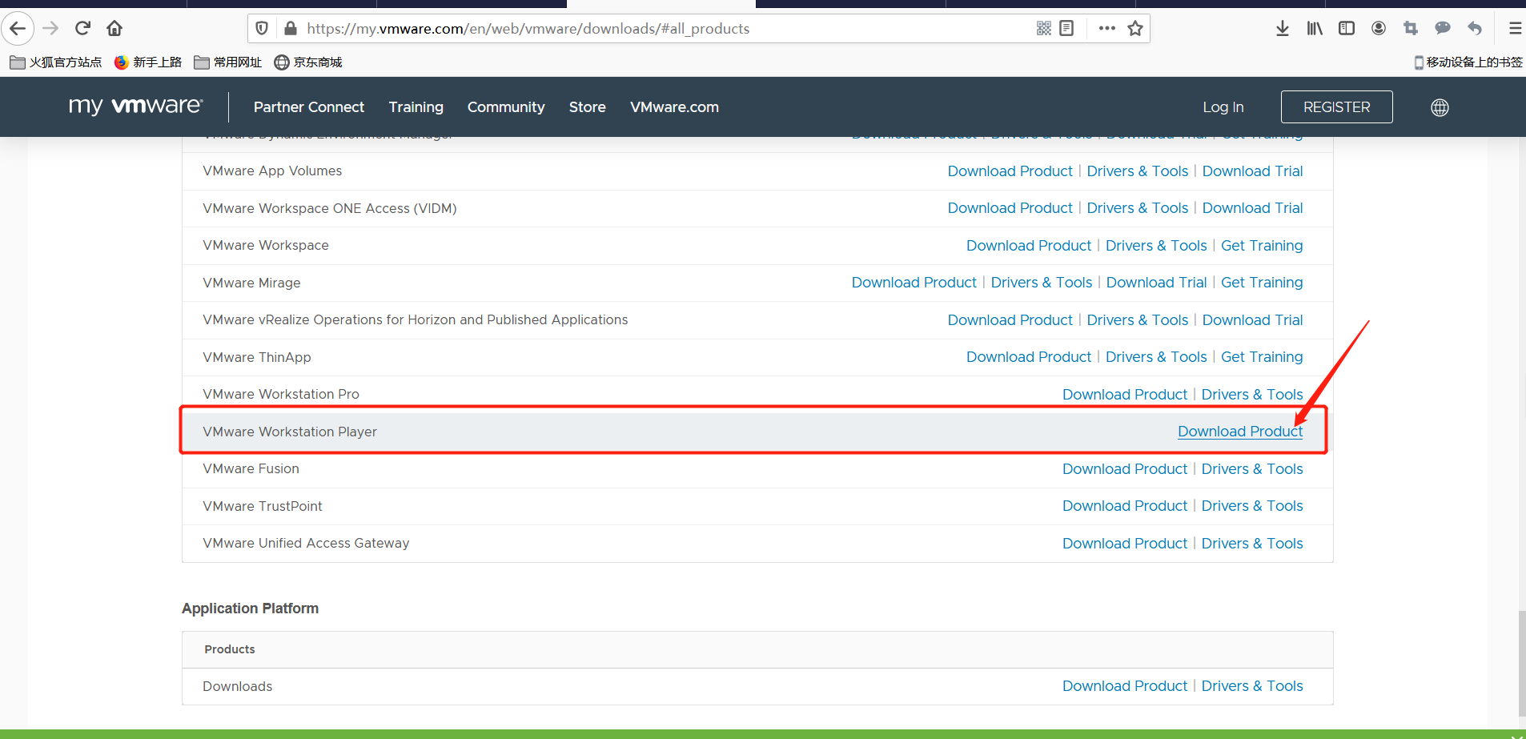Open the tracking protection shield
1526x739 pixels.
(262, 29)
